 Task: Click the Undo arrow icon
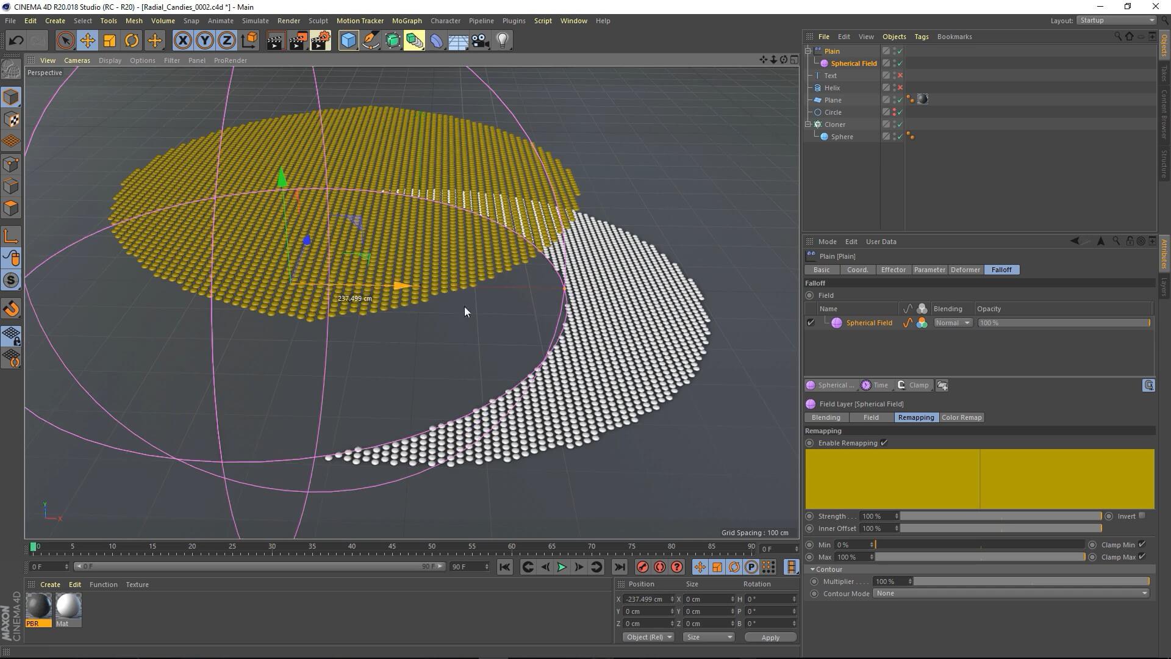[x=16, y=41]
